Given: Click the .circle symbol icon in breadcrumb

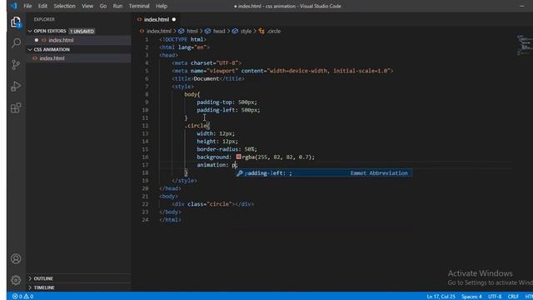Looking at the screenshot, I should click(x=262, y=31).
